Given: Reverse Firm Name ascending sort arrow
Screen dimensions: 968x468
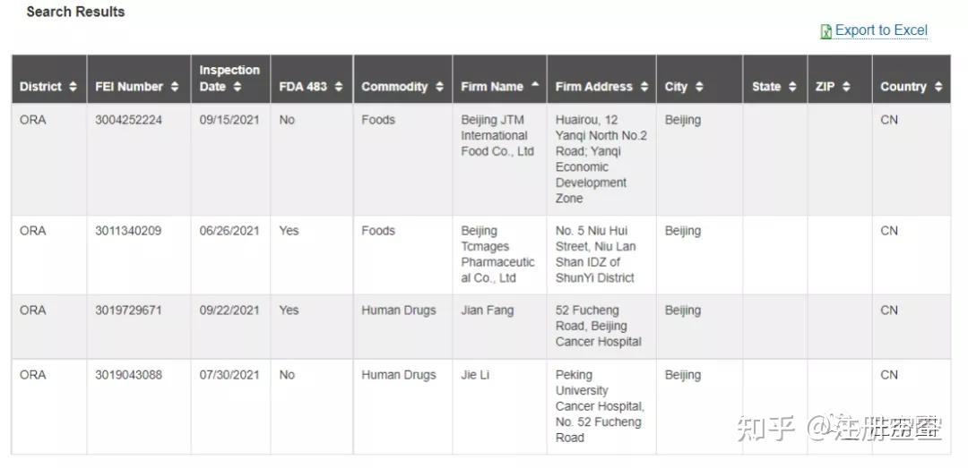Looking at the screenshot, I should click(x=535, y=85).
